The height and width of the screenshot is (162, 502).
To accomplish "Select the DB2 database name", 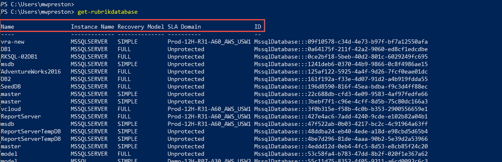I will point(6,79).
